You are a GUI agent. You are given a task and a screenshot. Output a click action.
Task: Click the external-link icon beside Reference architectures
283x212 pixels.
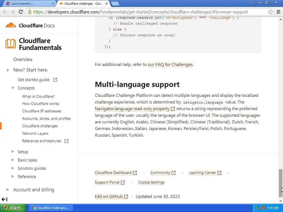coord(67,141)
